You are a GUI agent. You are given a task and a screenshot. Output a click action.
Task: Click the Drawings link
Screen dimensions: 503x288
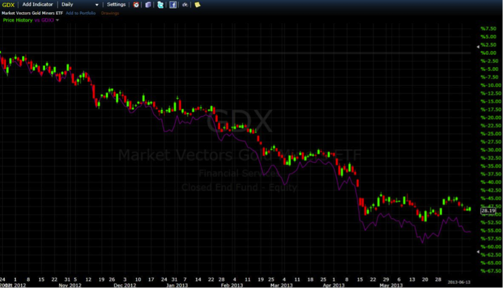pos(110,13)
